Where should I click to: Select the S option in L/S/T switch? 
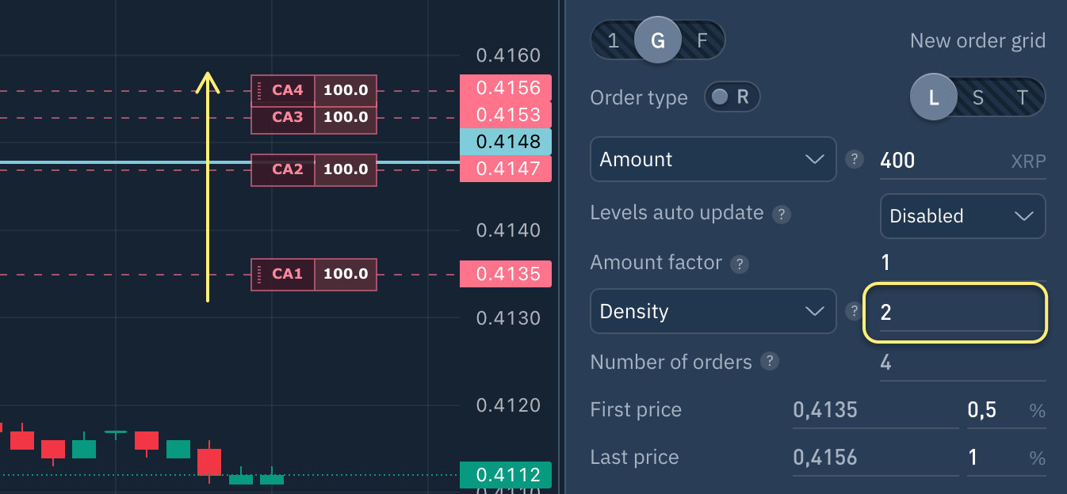tap(978, 97)
